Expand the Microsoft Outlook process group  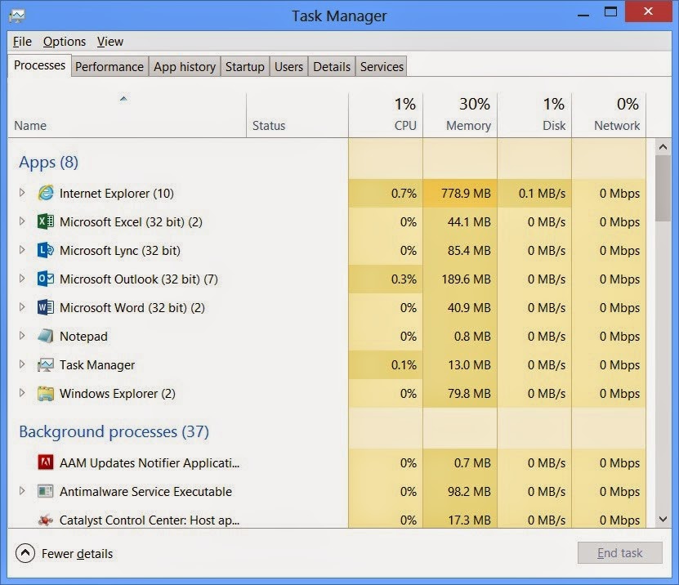pyautogui.click(x=22, y=279)
